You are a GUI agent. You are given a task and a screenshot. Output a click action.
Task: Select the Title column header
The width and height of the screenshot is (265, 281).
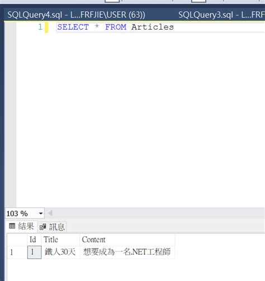point(60,240)
